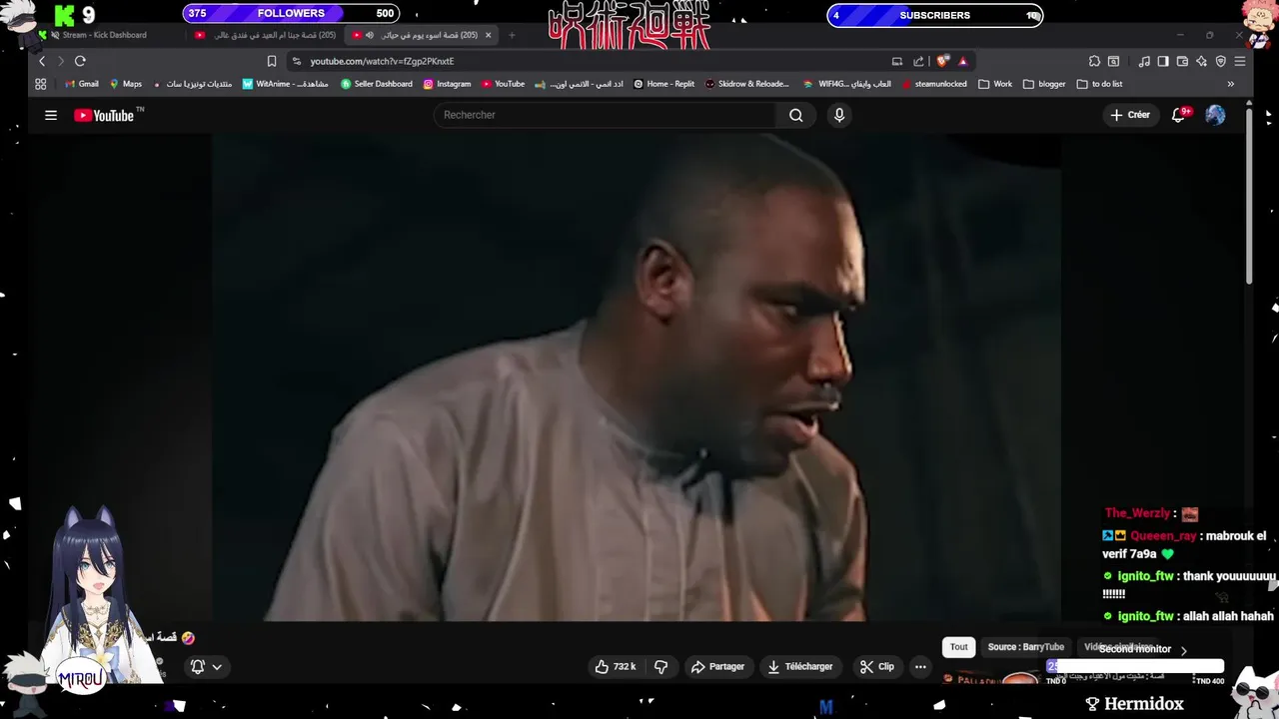Screen dimensions: 1279x719
Task: Dislike the video with thumbs down
Action: click(x=660, y=666)
